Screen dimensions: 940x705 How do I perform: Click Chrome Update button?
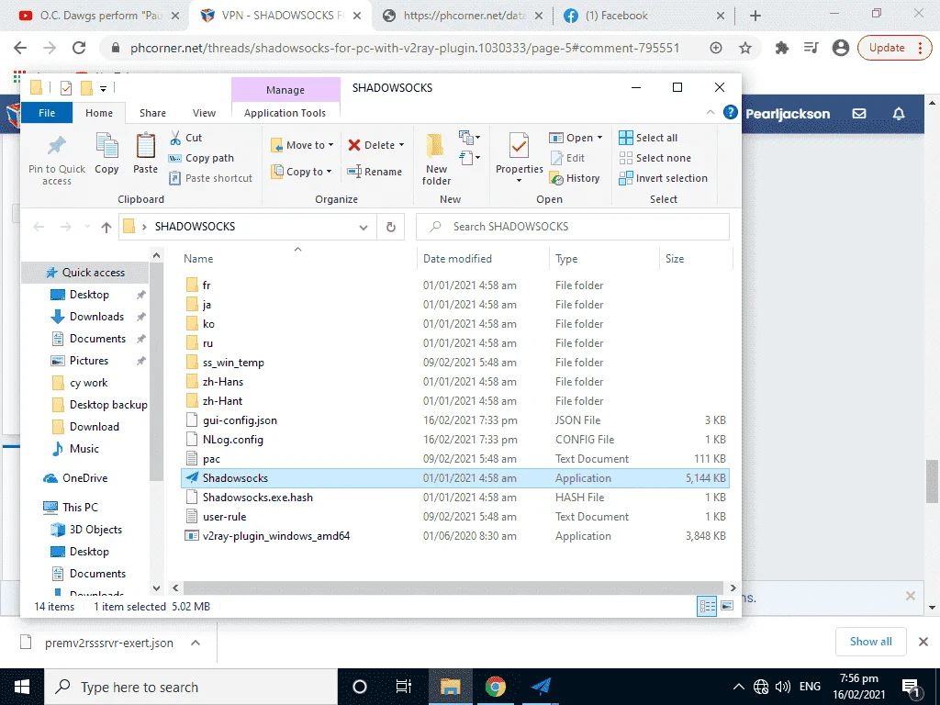click(893, 48)
